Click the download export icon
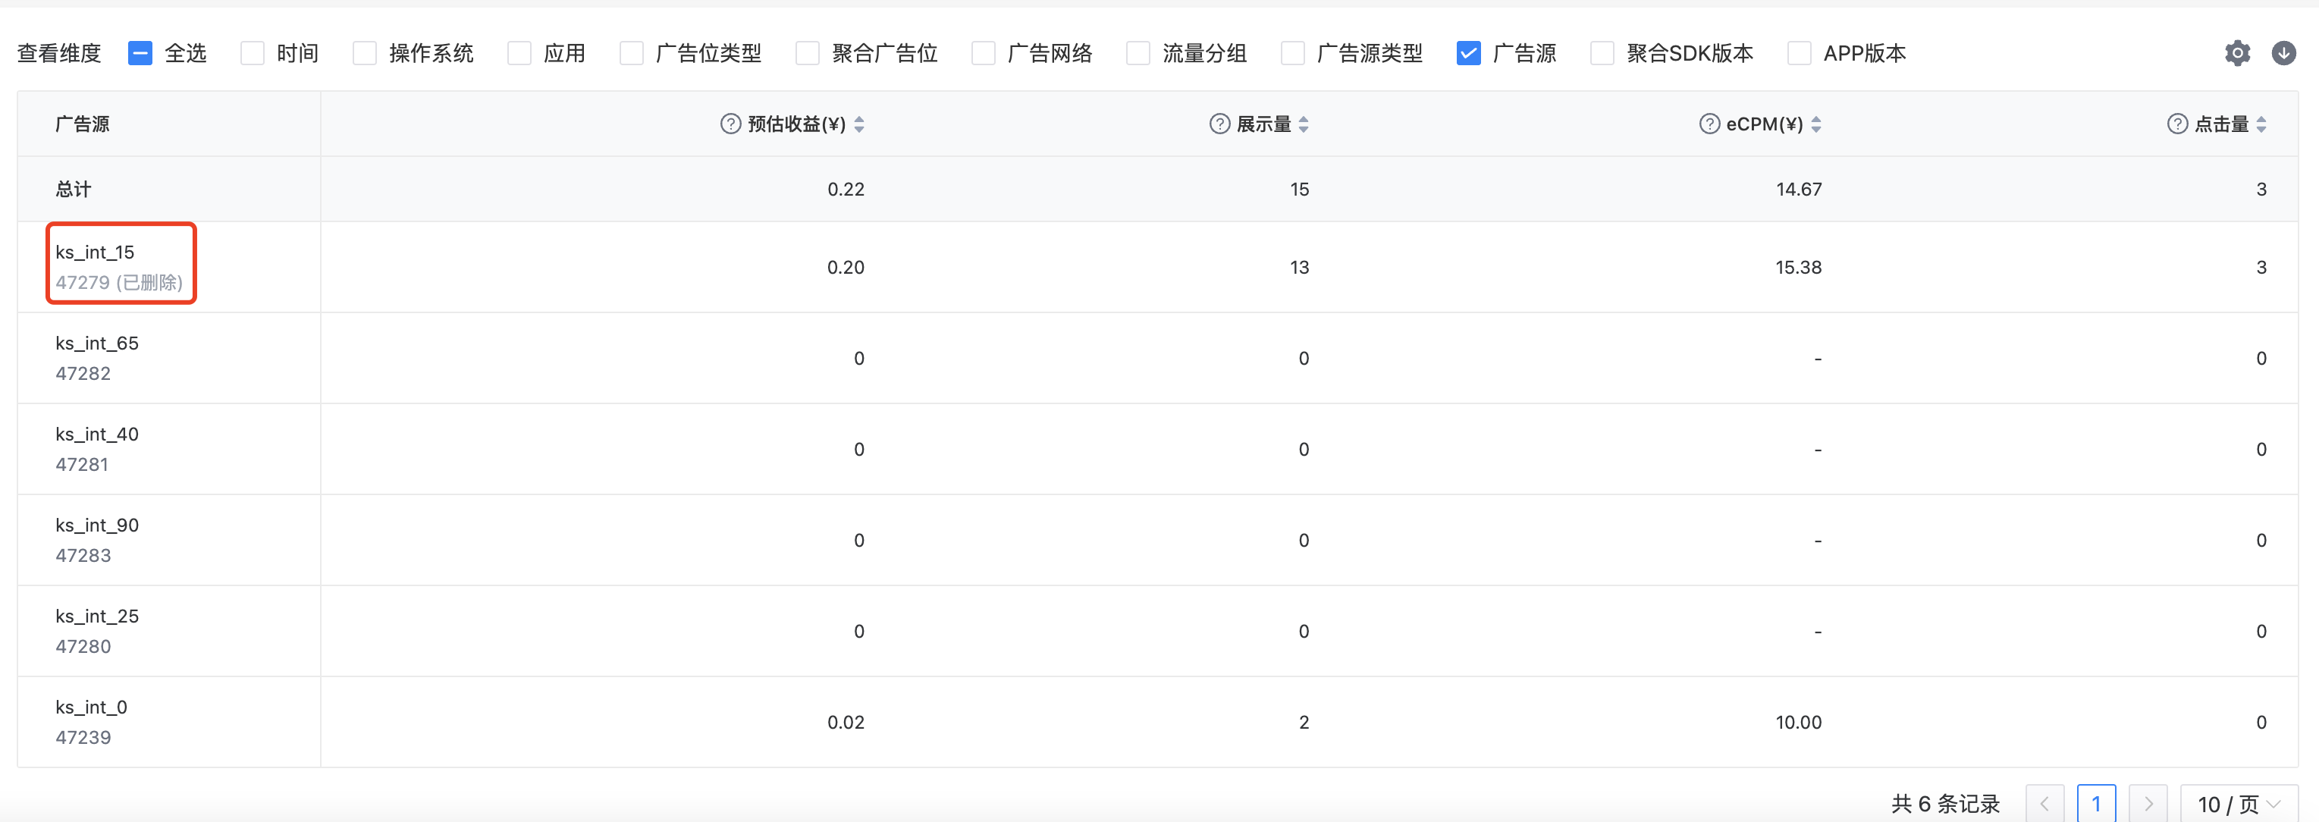This screenshot has height=822, width=2319. pos(2284,53)
